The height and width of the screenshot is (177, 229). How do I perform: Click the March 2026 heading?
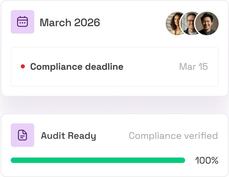pos(70,22)
